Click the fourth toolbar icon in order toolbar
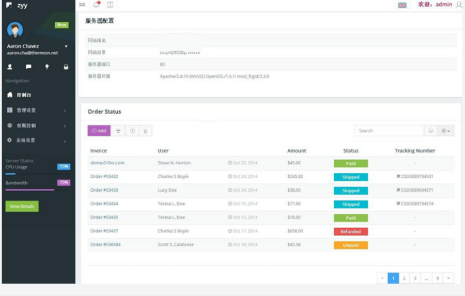Screen dimensions: 465x296 [x=145, y=131]
